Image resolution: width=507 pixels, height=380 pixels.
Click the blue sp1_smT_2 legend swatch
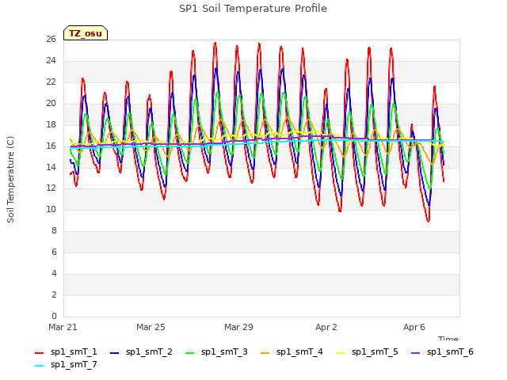(x=114, y=353)
